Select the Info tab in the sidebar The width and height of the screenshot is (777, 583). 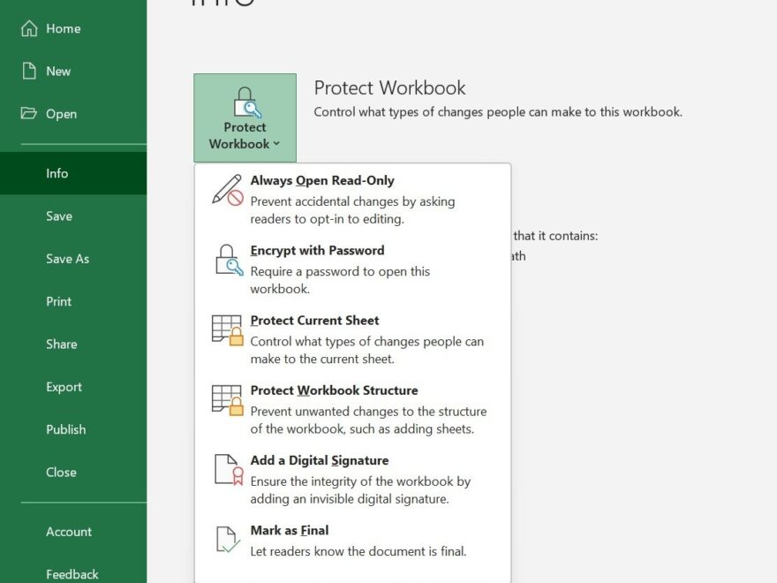[x=57, y=173]
